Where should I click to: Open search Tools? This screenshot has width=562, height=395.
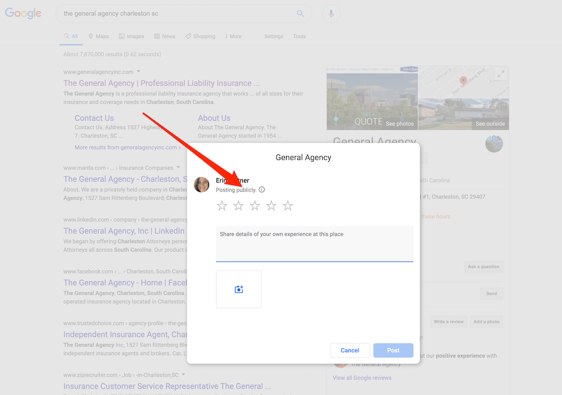click(x=300, y=37)
